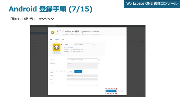Click the Supported Models box showing Android
Image resolution: width=180 pixels, height=101 pixels.
coord(82,65)
